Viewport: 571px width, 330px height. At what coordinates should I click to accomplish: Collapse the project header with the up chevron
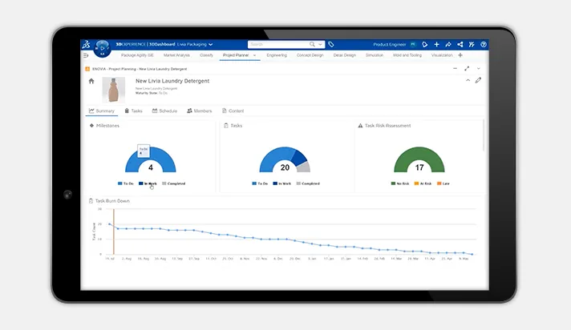click(468, 80)
